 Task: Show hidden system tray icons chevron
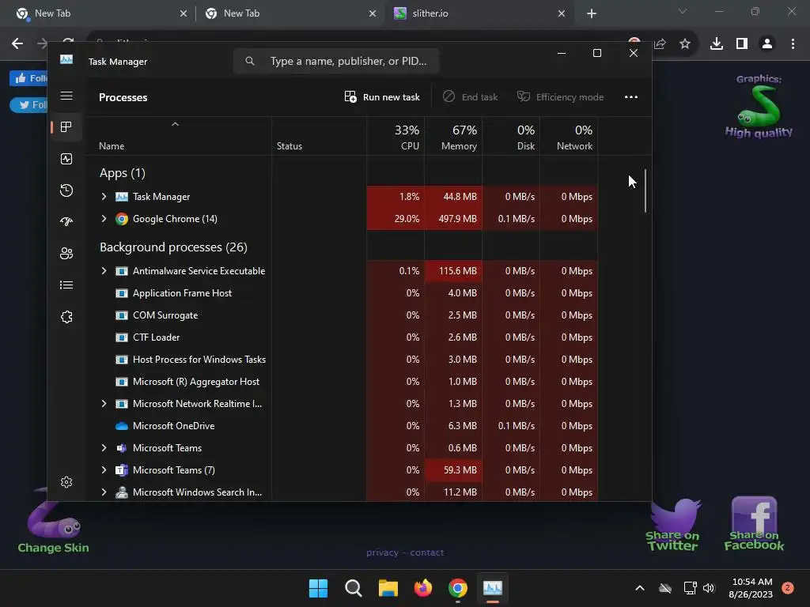[639, 588]
